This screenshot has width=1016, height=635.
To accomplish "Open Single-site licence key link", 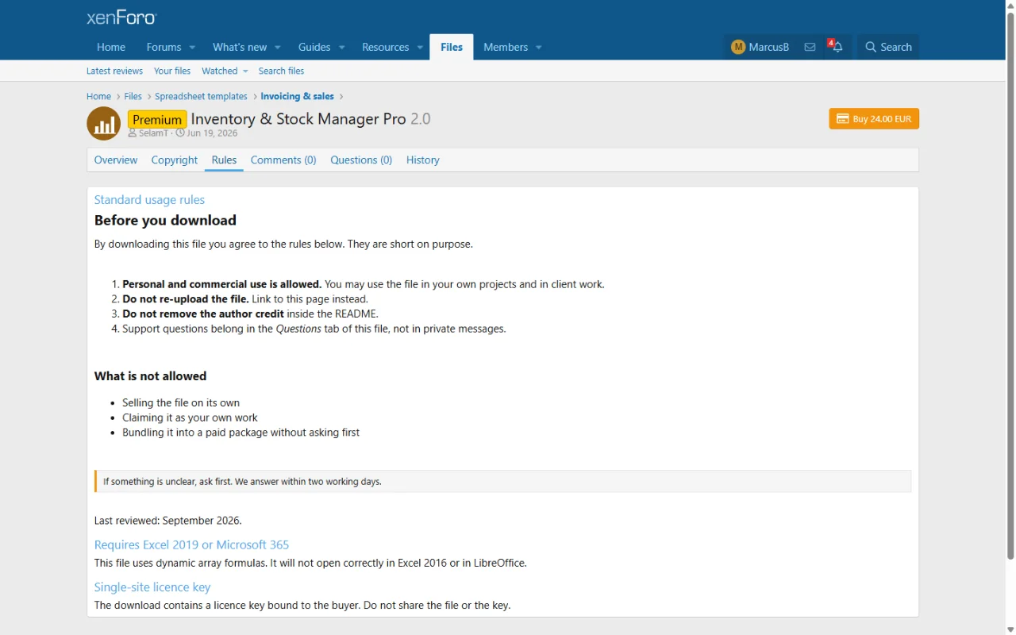I will [152, 587].
